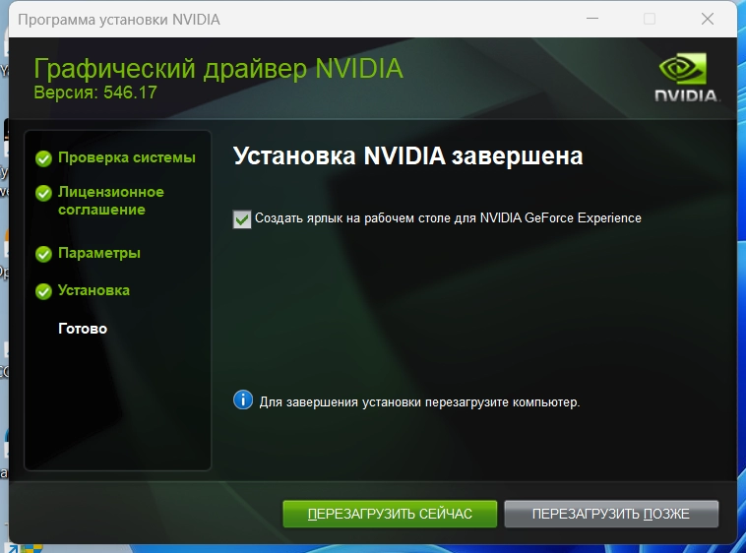Click the Графический драйвер NVIDIA title
This screenshot has height=553, width=746.
218,69
